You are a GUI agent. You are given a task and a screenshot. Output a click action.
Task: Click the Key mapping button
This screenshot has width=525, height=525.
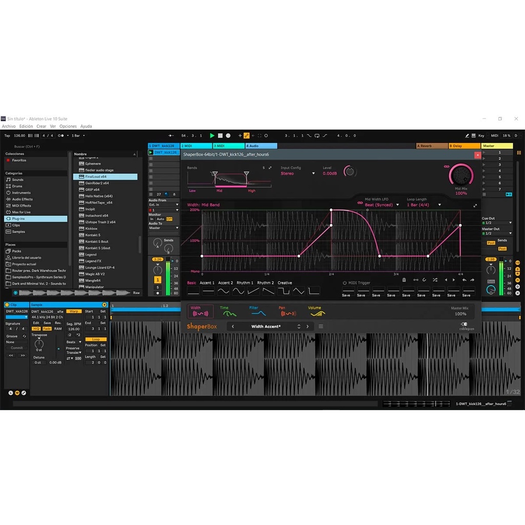[481, 135]
